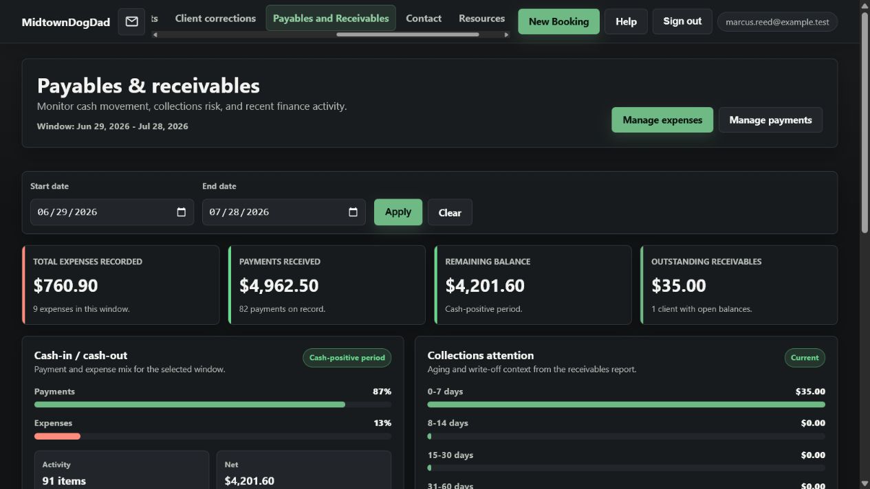
Task: Click the $4,962.50 payments value
Action: pos(279,286)
